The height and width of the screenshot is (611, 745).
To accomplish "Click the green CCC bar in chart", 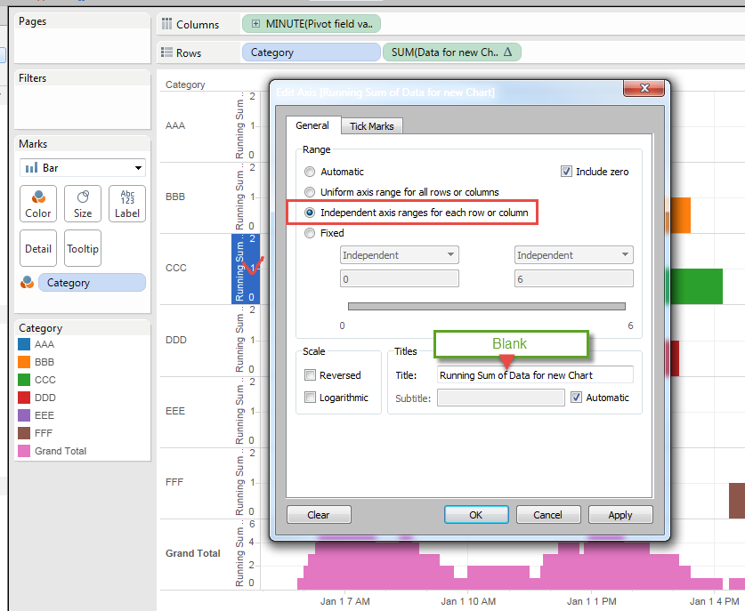I will tap(695, 286).
